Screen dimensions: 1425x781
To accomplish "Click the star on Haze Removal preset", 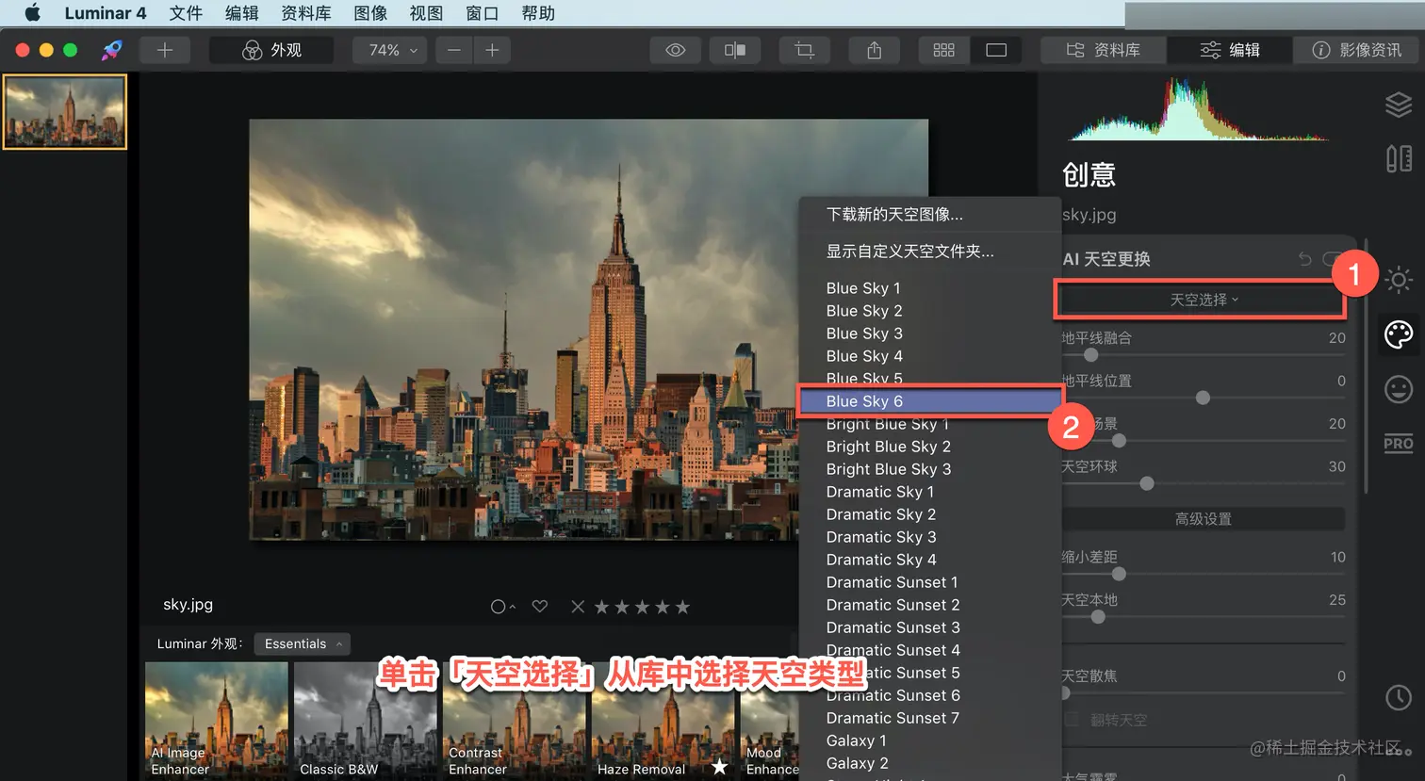I will (x=720, y=767).
